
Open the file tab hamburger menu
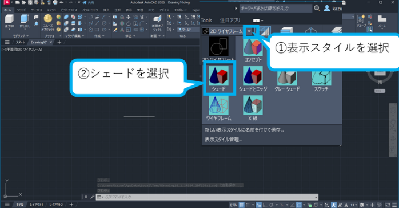(x=7, y=42)
